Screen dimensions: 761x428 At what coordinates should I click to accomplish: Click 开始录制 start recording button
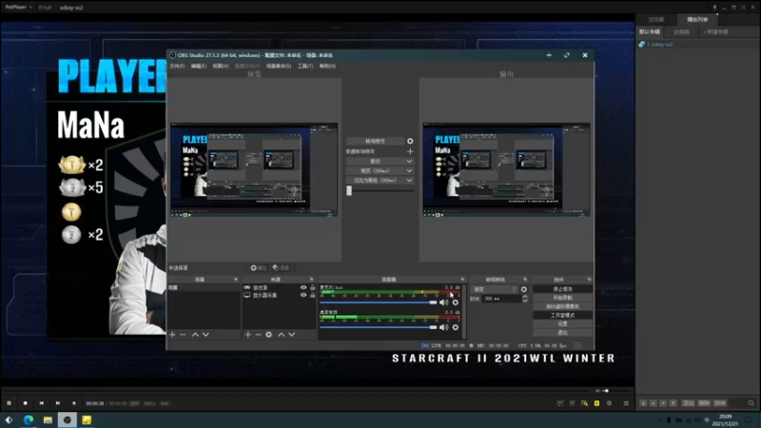coord(562,298)
